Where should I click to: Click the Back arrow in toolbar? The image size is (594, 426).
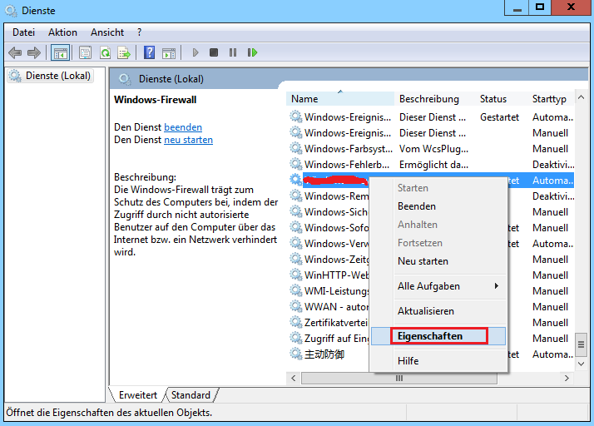(x=15, y=52)
